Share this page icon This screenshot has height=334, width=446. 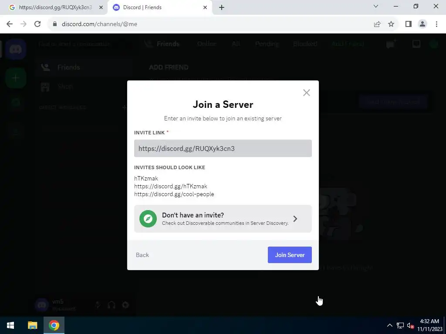pos(377,24)
